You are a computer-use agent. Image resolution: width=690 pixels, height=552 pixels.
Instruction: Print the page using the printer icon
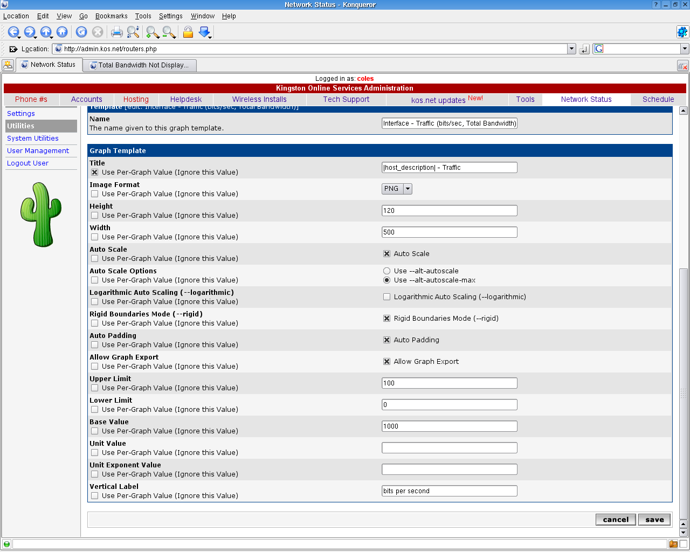(117, 32)
